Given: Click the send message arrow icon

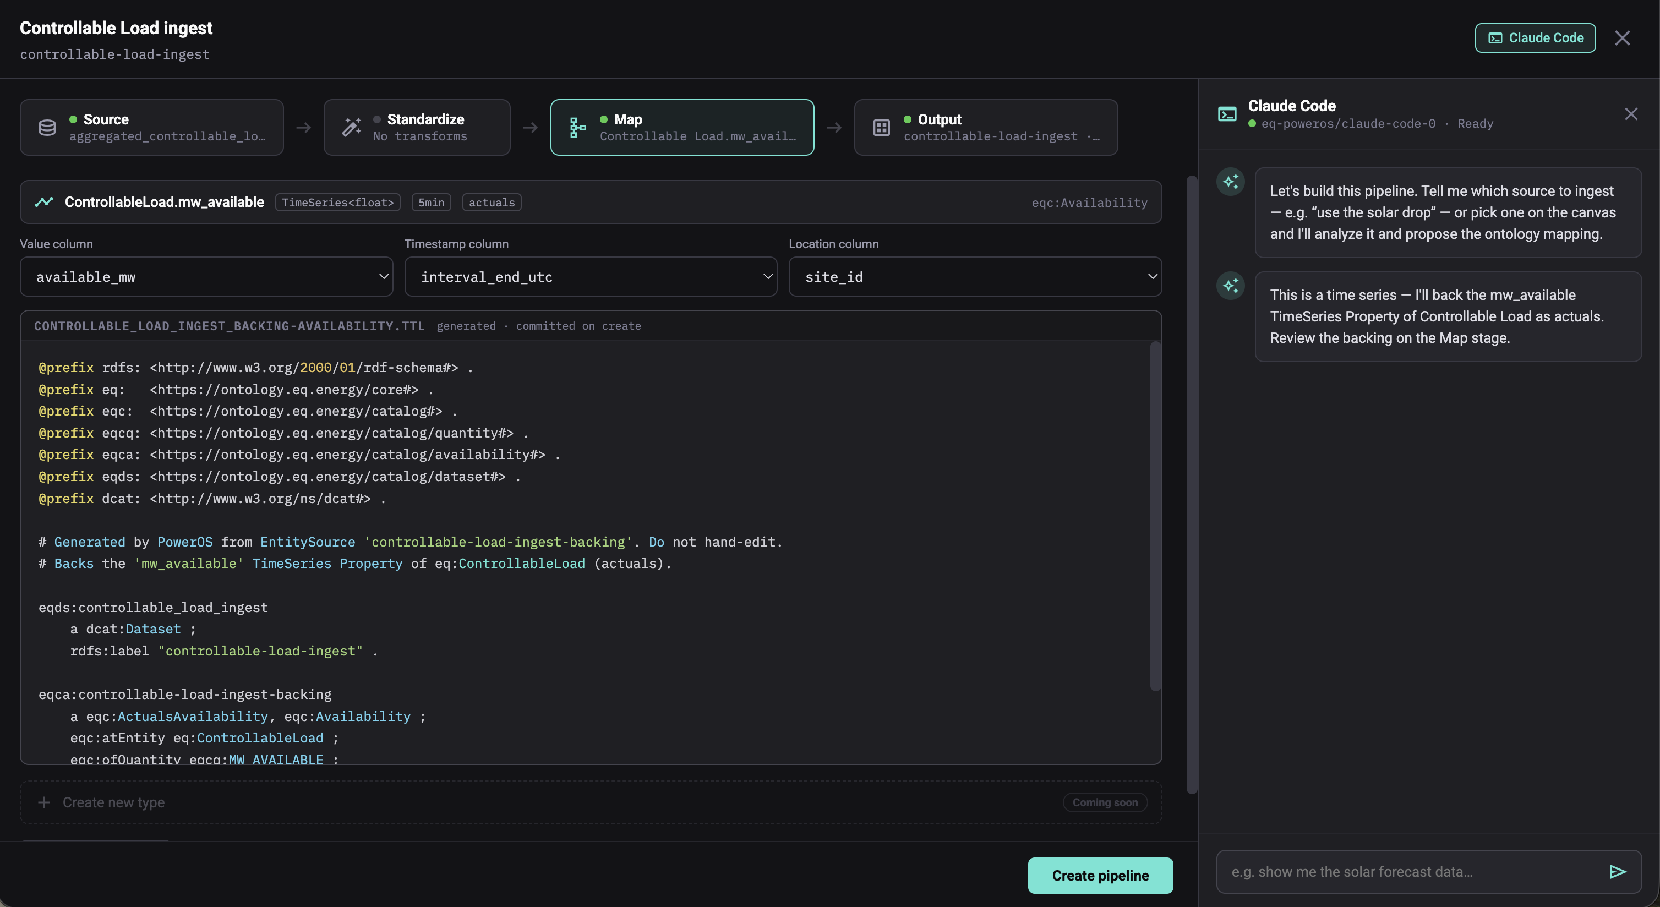Looking at the screenshot, I should point(1618,872).
